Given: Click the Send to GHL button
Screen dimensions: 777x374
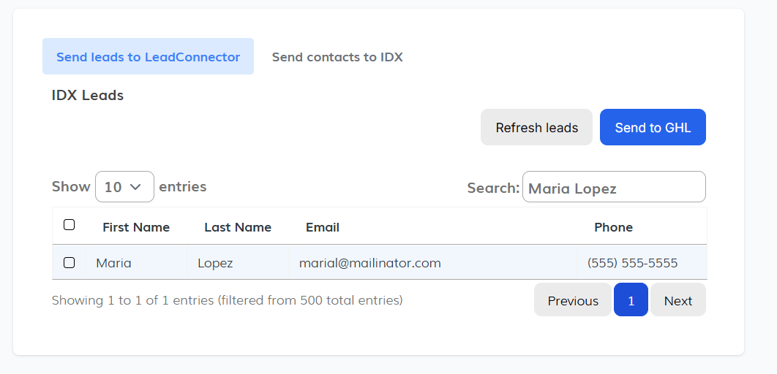Looking at the screenshot, I should tap(653, 128).
